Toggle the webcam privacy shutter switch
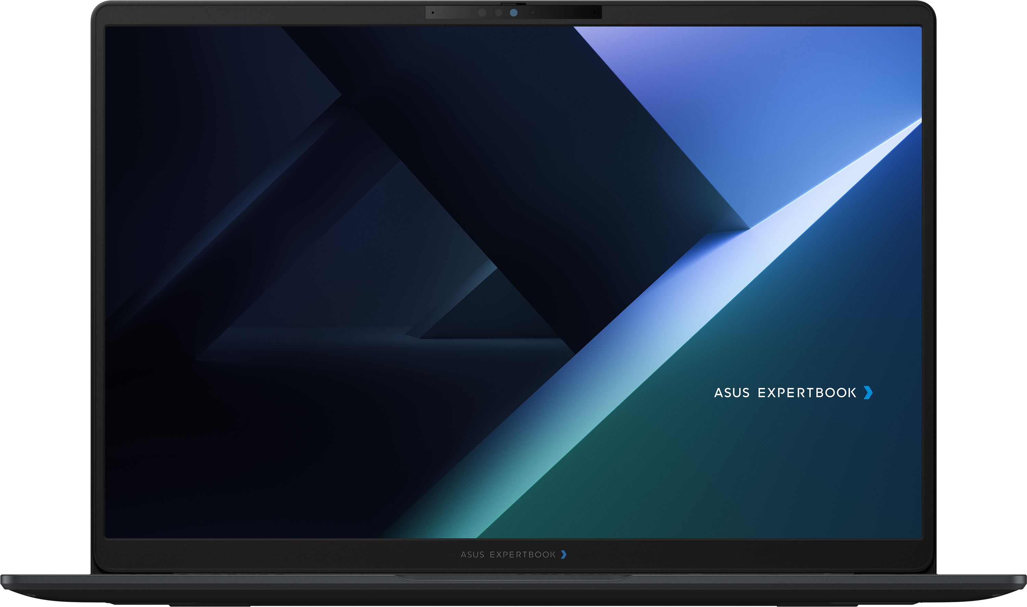 pos(514,4)
